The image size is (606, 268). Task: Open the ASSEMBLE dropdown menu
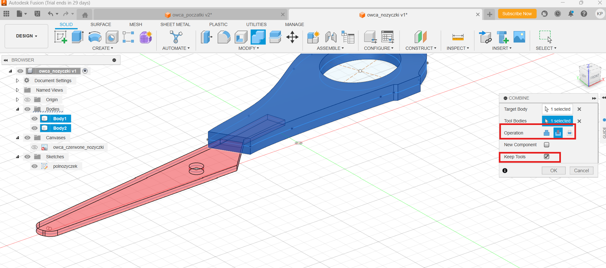(x=330, y=48)
